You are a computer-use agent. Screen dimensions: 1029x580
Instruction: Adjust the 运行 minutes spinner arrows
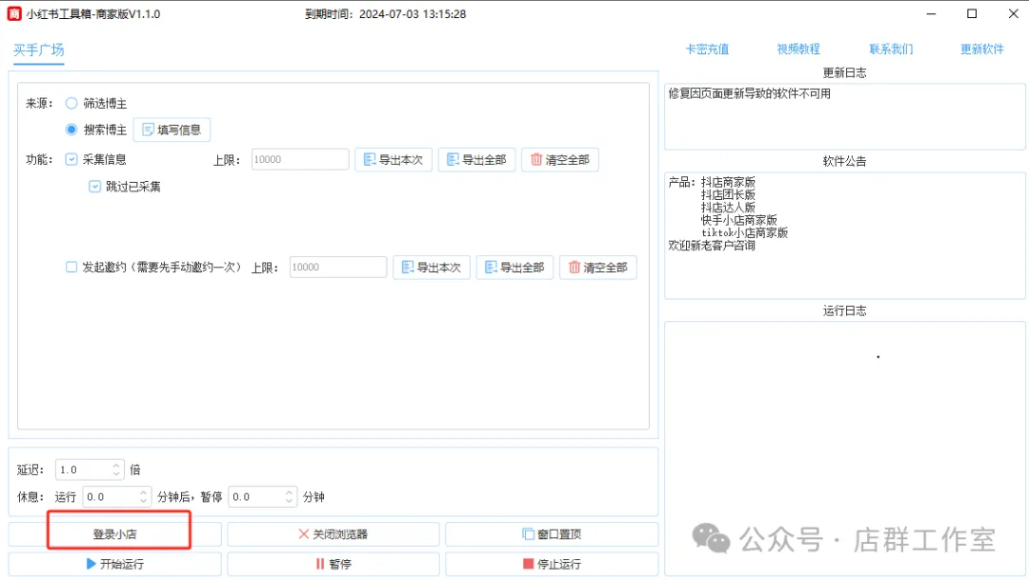pyautogui.click(x=144, y=497)
